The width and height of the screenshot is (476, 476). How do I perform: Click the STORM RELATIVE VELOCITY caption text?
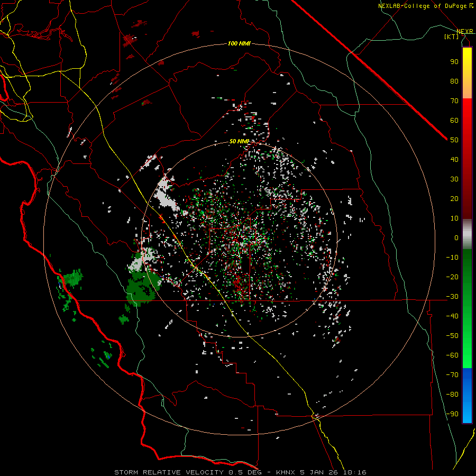(169, 472)
